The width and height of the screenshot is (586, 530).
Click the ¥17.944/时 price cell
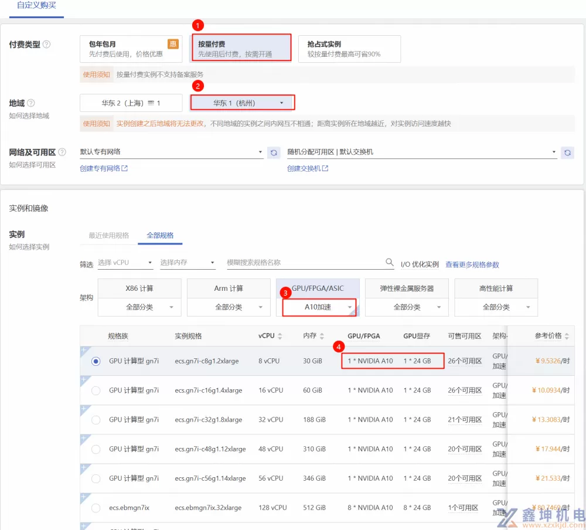[553, 449]
